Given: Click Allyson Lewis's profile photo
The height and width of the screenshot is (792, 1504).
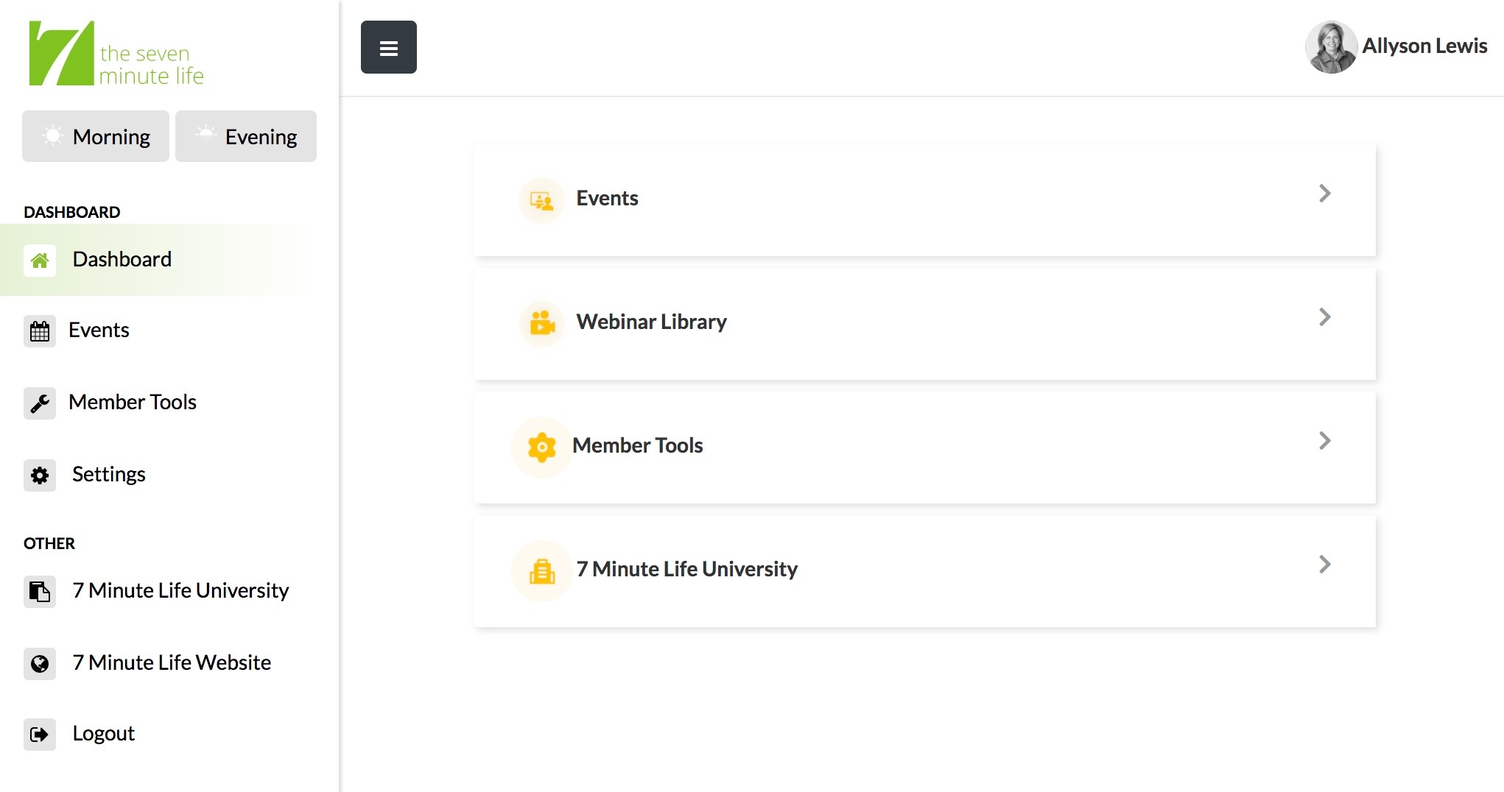Looking at the screenshot, I should point(1331,47).
